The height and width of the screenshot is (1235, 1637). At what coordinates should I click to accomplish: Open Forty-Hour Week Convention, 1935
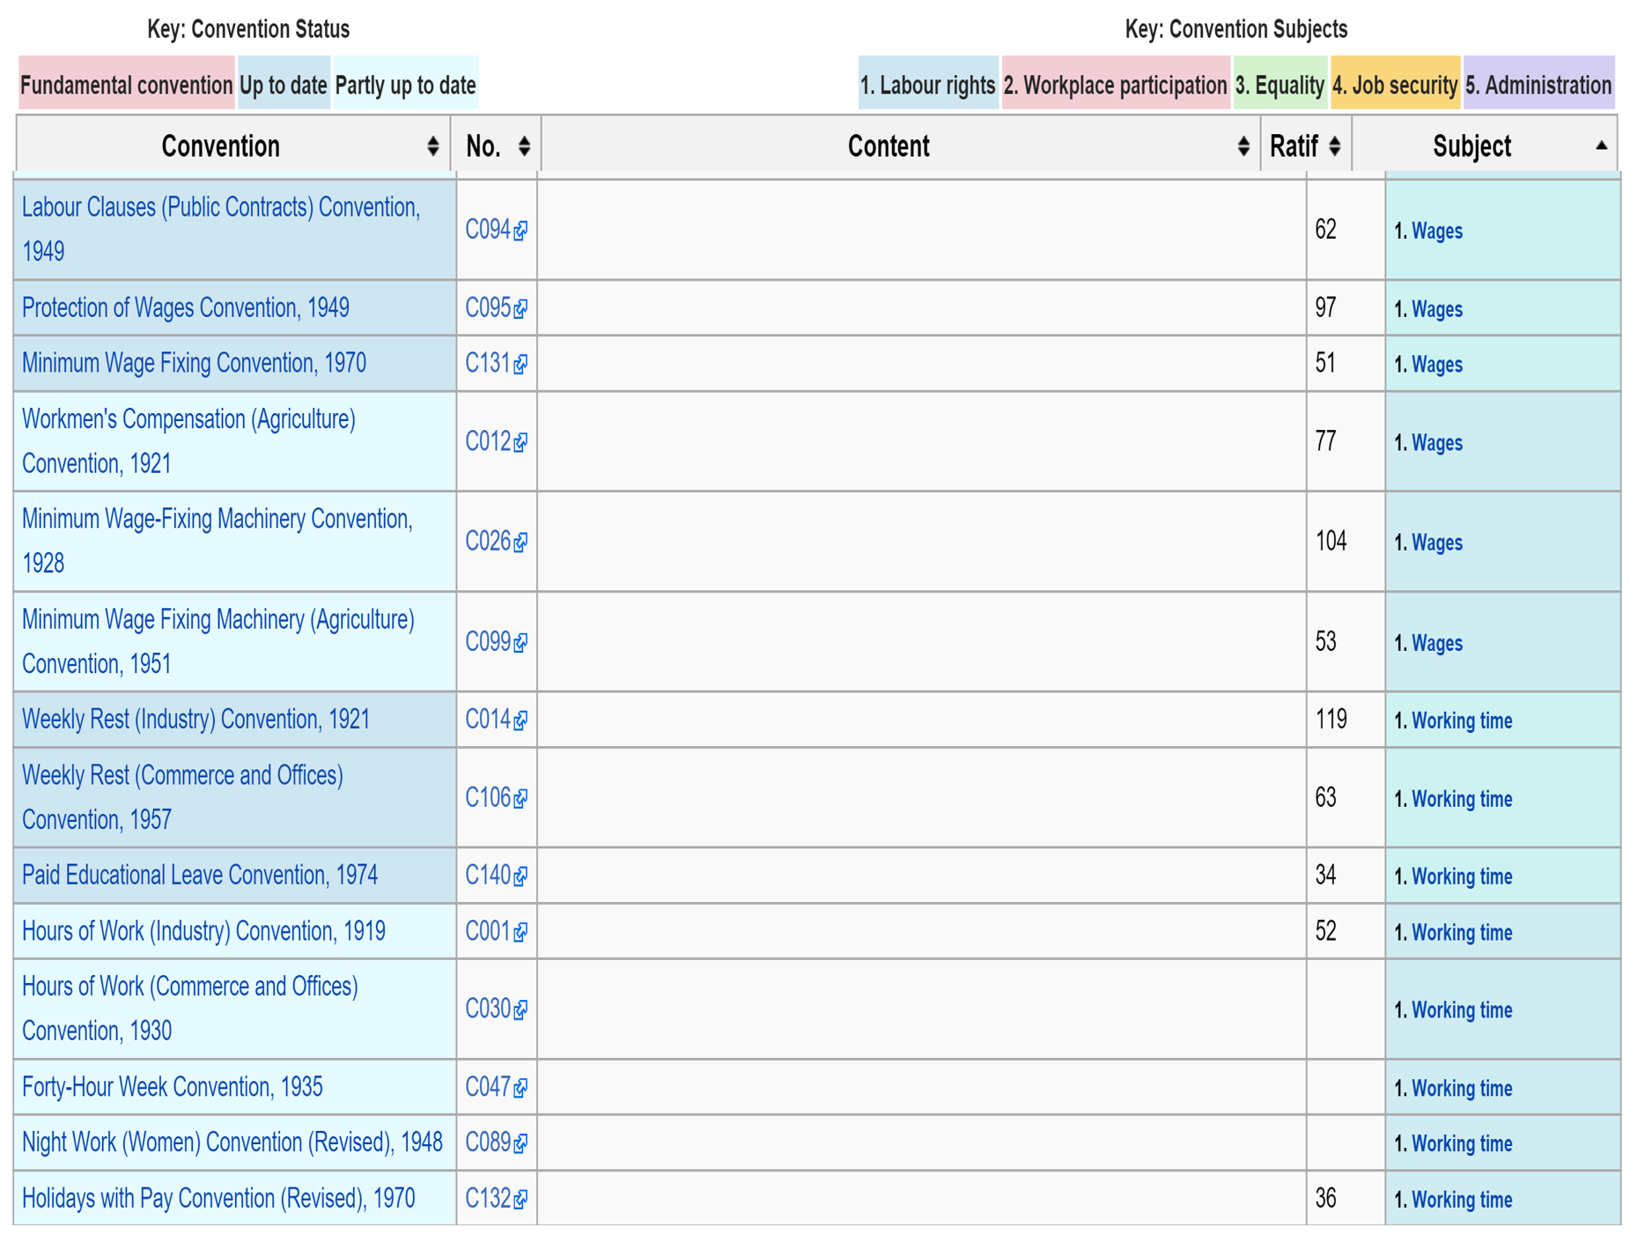(x=172, y=1087)
